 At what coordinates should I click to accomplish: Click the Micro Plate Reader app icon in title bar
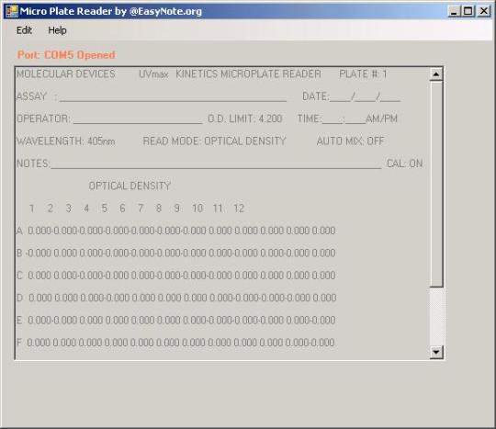click(11, 11)
